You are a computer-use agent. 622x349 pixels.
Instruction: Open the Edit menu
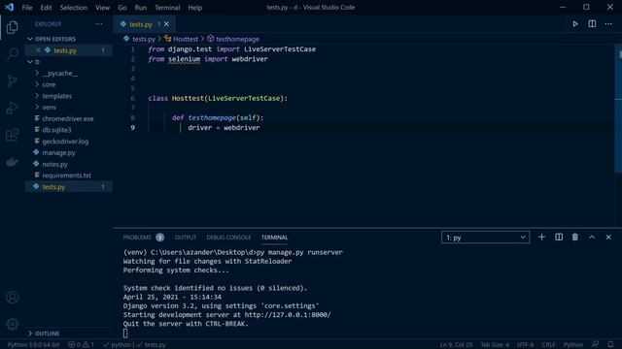46,8
